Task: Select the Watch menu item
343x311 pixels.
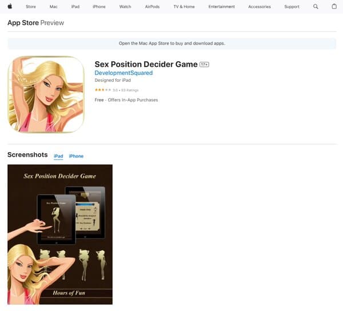Action: tap(125, 7)
